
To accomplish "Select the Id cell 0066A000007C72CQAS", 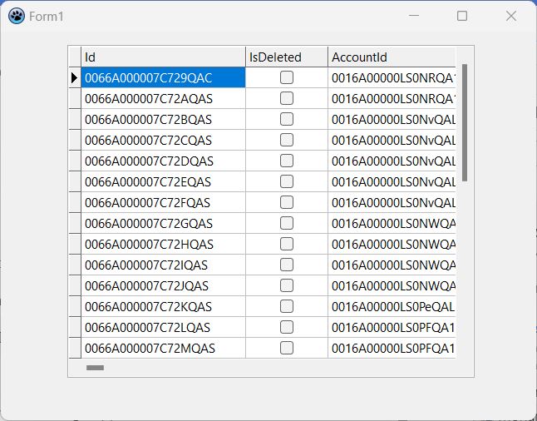I will click(x=163, y=140).
